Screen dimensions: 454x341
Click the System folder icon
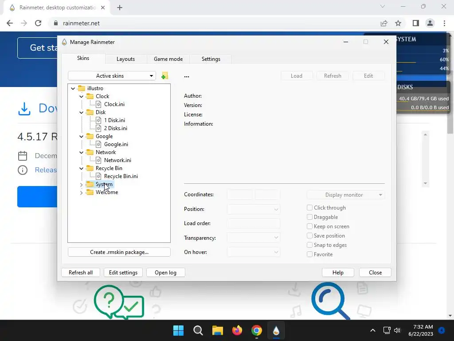[90, 184]
